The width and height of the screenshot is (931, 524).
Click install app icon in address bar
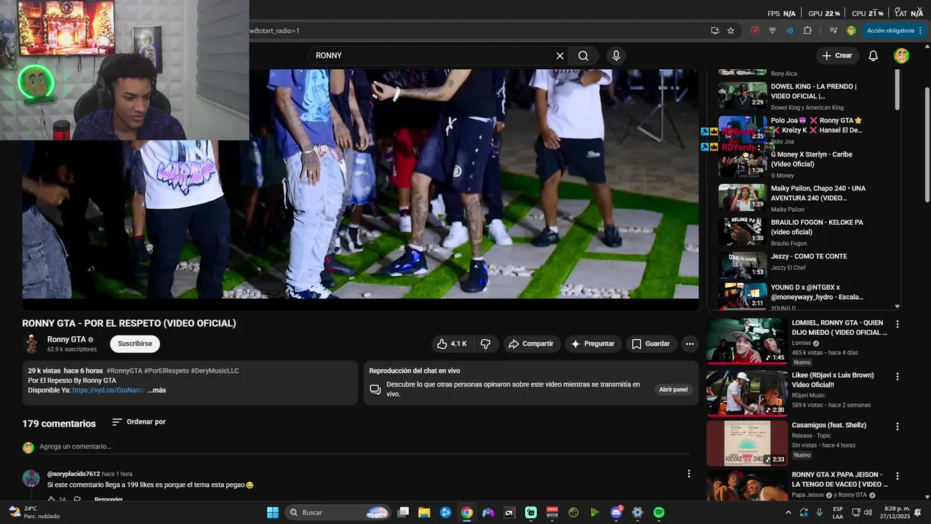click(x=715, y=31)
